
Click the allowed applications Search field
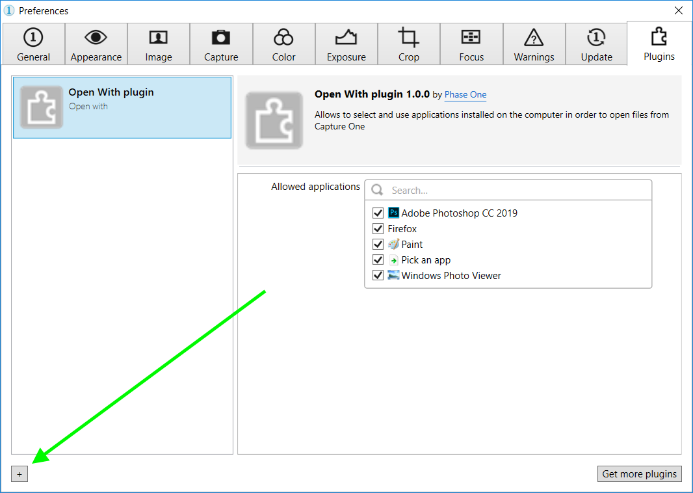(x=508, y=190)
